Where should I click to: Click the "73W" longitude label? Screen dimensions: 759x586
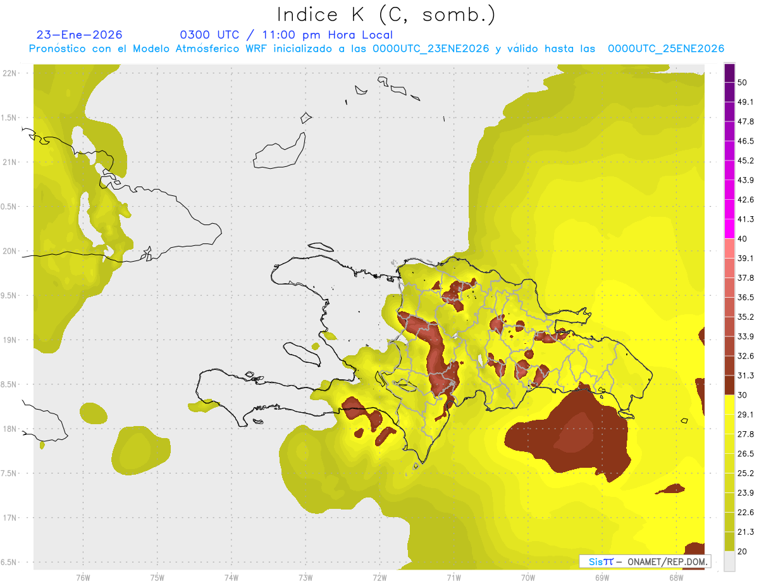[305, 577]
